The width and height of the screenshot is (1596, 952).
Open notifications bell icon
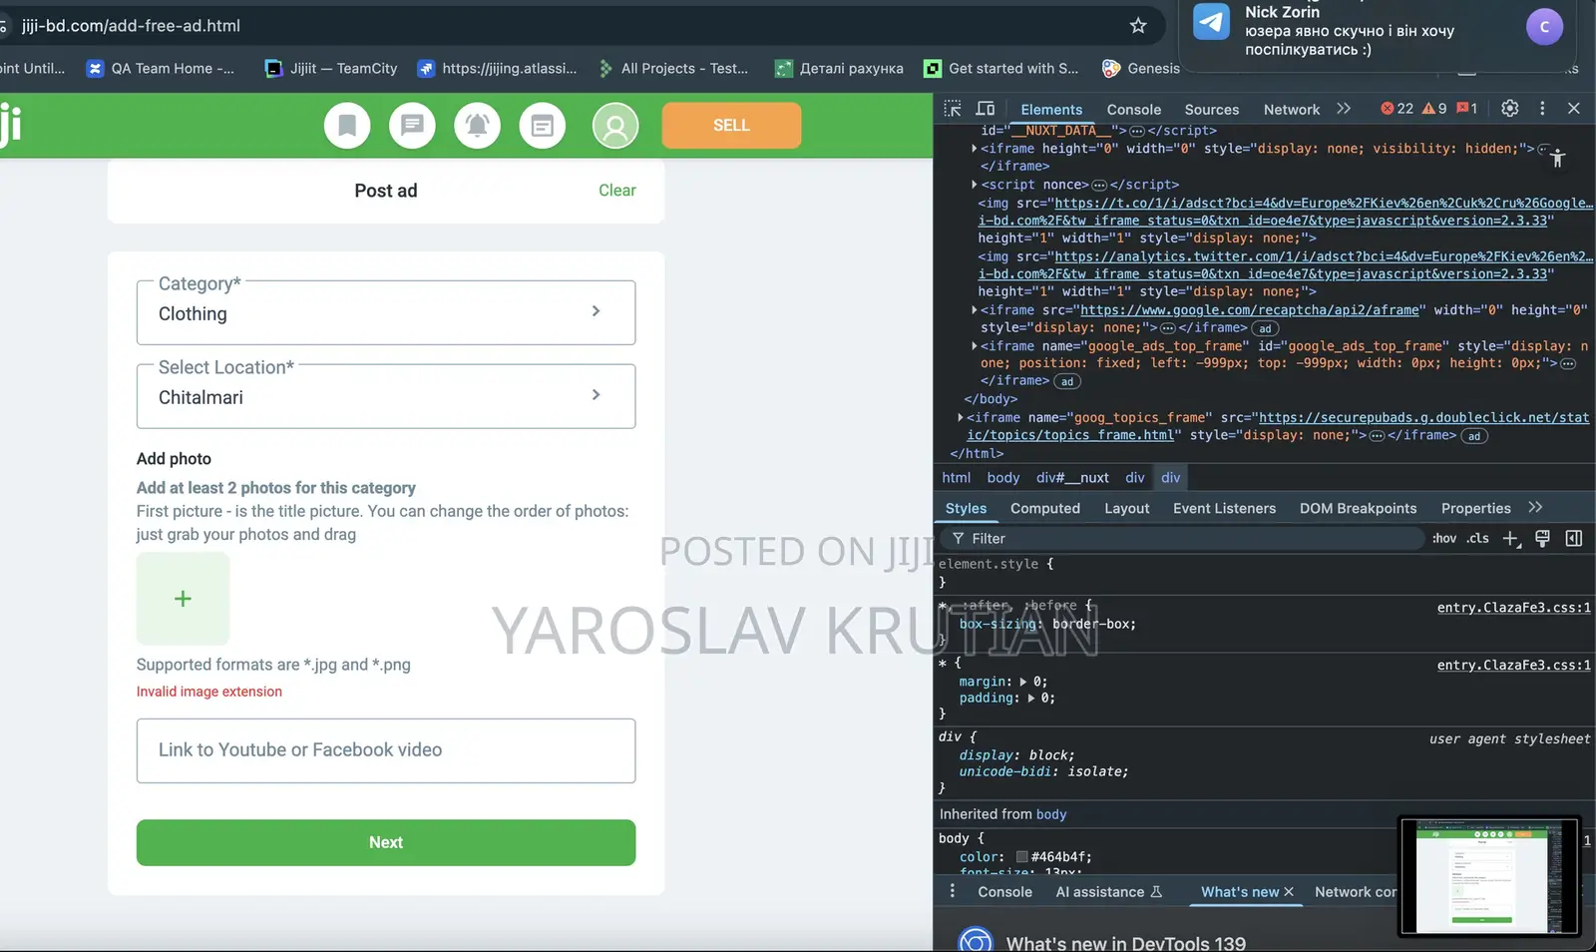[x=478, y=126]
